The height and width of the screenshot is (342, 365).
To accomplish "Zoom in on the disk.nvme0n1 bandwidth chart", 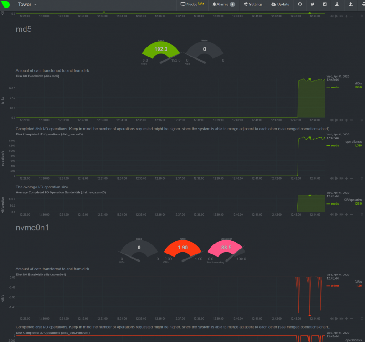I will click(346, 318).
